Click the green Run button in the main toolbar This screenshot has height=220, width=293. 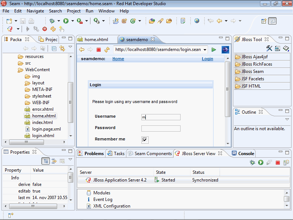(x=66, y=21)
